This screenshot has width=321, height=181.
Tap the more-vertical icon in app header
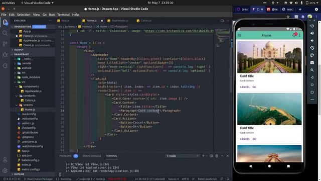pos(299,35)
